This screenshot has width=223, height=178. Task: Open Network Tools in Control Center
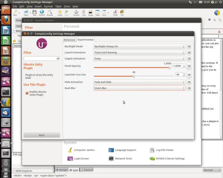tap(120, 159)
